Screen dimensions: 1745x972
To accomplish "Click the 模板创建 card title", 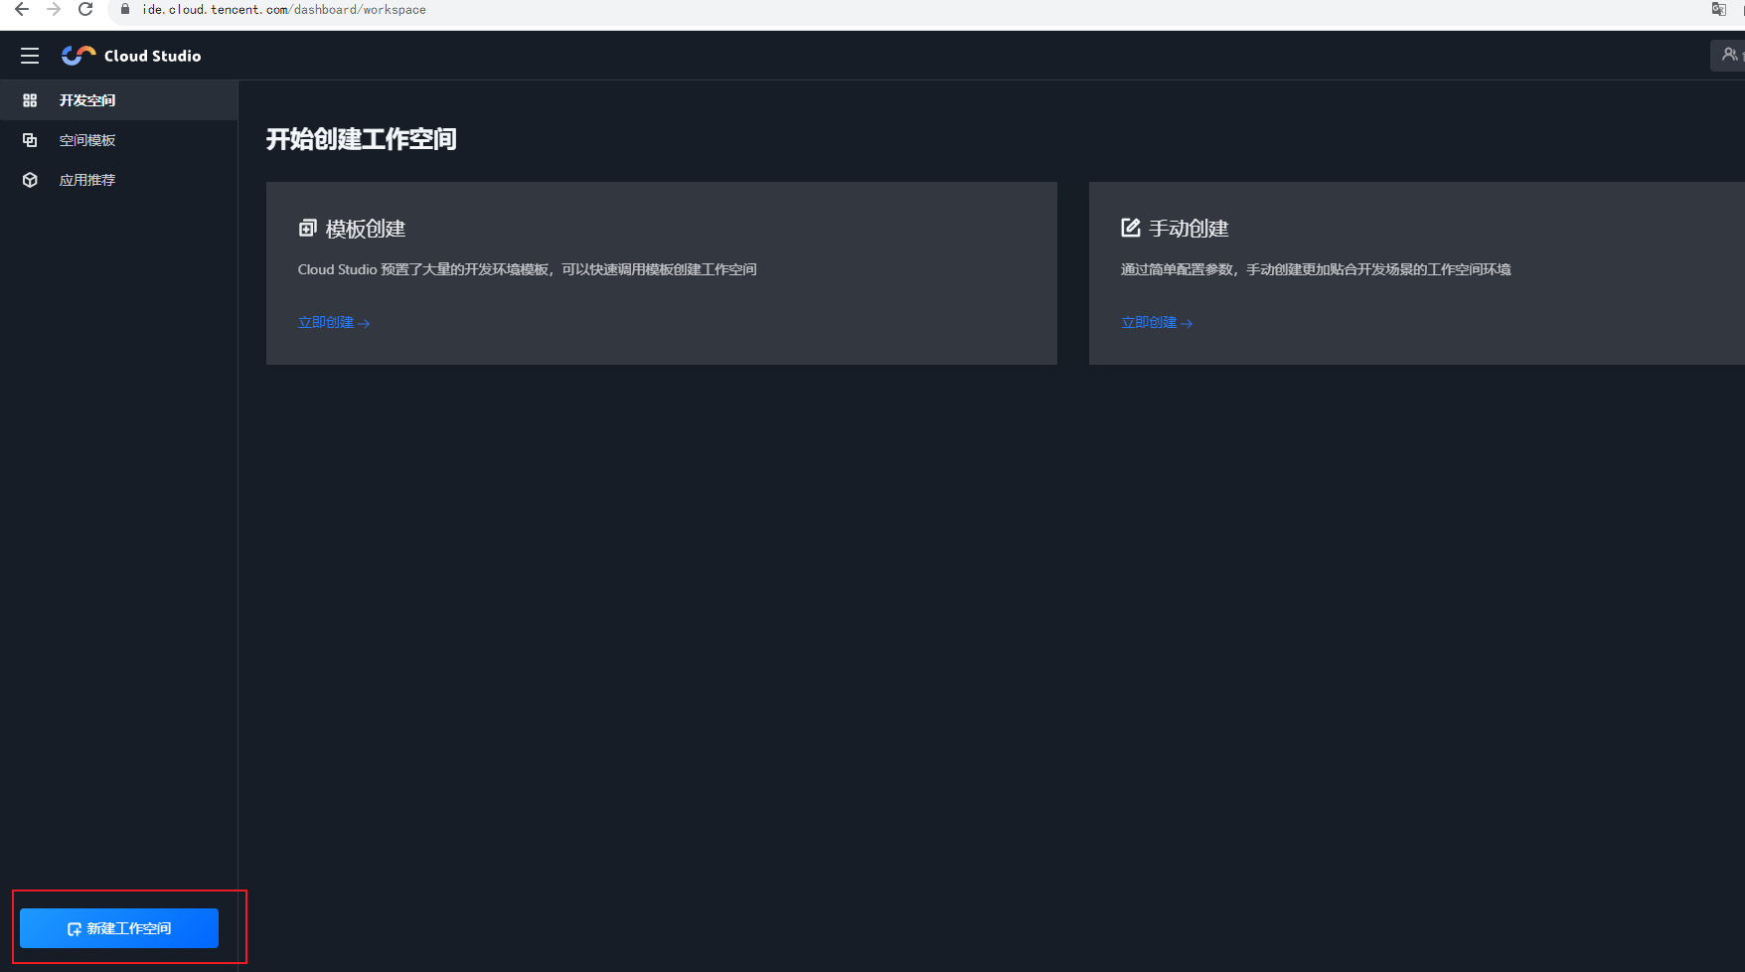I will [x=366, y=229].
